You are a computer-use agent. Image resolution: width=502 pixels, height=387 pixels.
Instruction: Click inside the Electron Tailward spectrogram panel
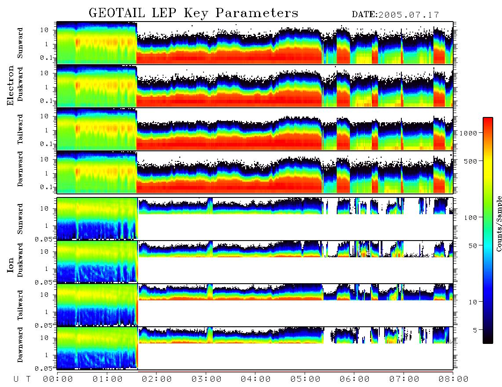coord(255,129)
